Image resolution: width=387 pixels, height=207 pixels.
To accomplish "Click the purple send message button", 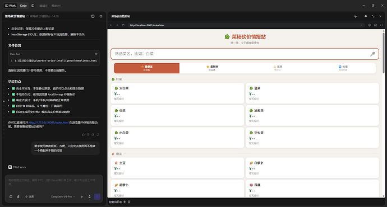I will click(x=97, y=197).
